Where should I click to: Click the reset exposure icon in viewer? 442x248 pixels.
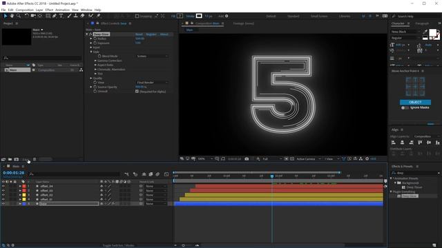(x=367, y=159)
